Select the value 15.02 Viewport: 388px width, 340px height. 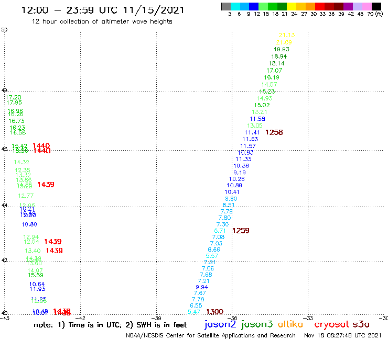click(x=262, y=105)
